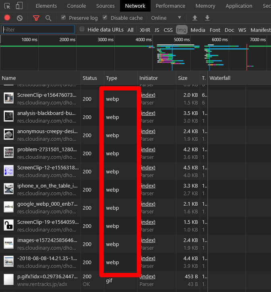Stop recording with the red record button
This screenshot has height=292, width=271.
[x=7, y=18]
